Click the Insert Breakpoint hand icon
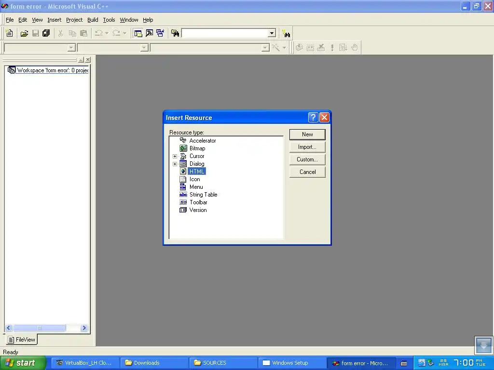Image resolution: width=494 pixels, height=370 pixels. tap(355, 48)
